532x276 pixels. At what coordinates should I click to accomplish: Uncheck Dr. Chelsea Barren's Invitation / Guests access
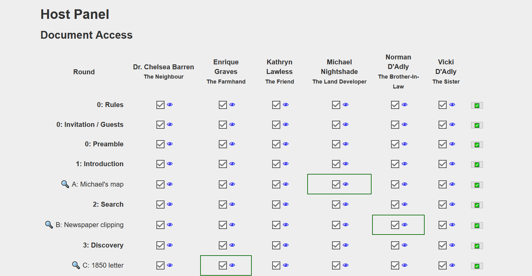tap(160, 125)
